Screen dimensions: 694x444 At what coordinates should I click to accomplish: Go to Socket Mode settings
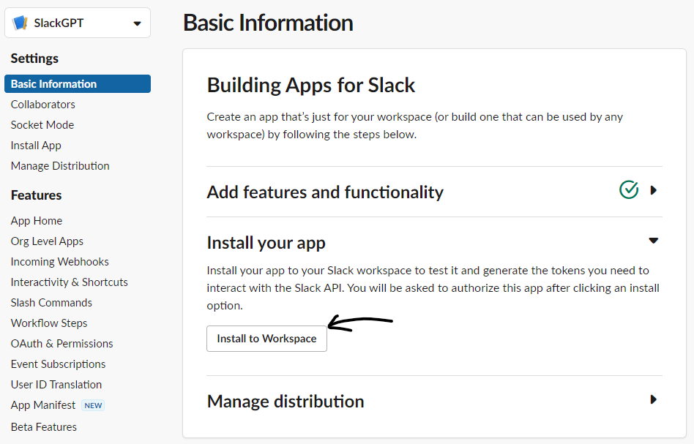[x=42, y=125]
